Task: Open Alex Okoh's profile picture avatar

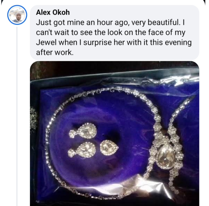Action: point(17,15)
